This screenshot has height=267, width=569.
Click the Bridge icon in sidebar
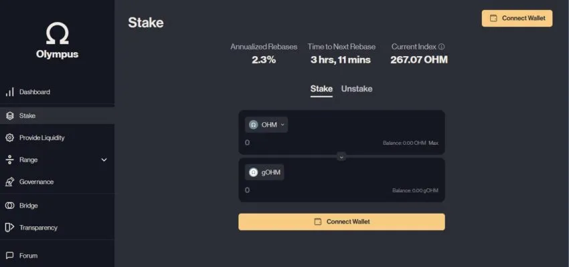(x=9, y=206)
